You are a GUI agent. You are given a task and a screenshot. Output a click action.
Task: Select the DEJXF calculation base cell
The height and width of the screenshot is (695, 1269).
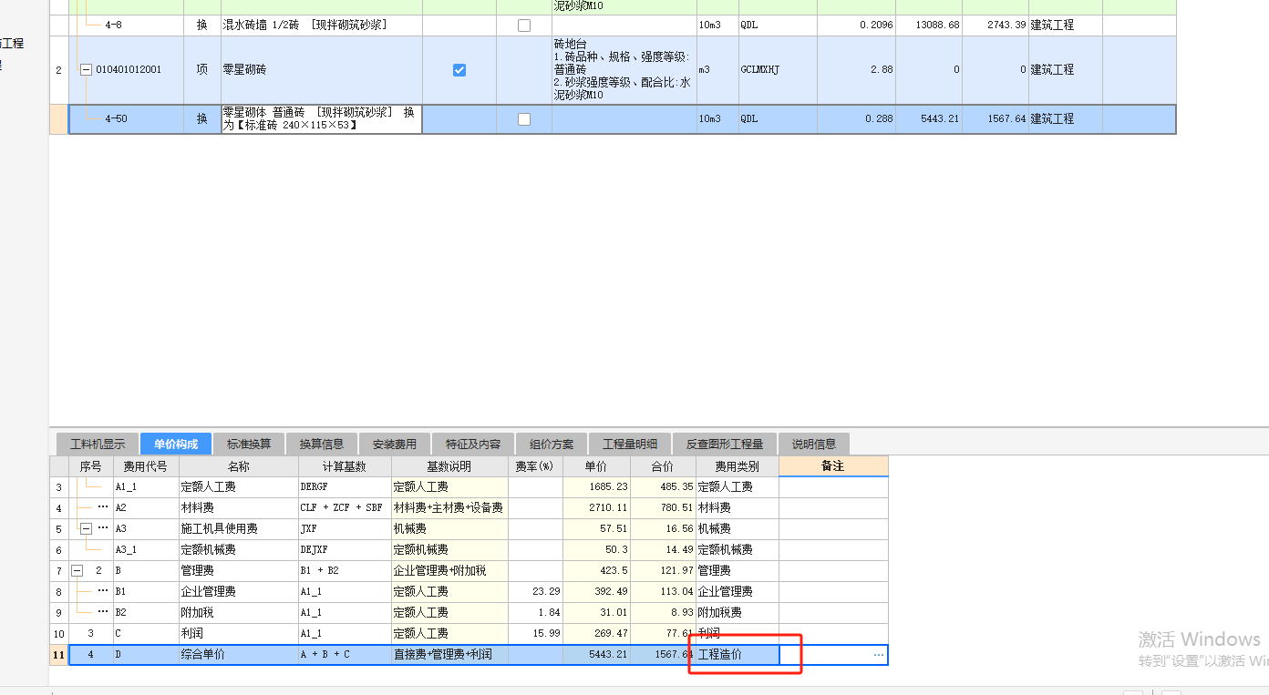point(345,550)
